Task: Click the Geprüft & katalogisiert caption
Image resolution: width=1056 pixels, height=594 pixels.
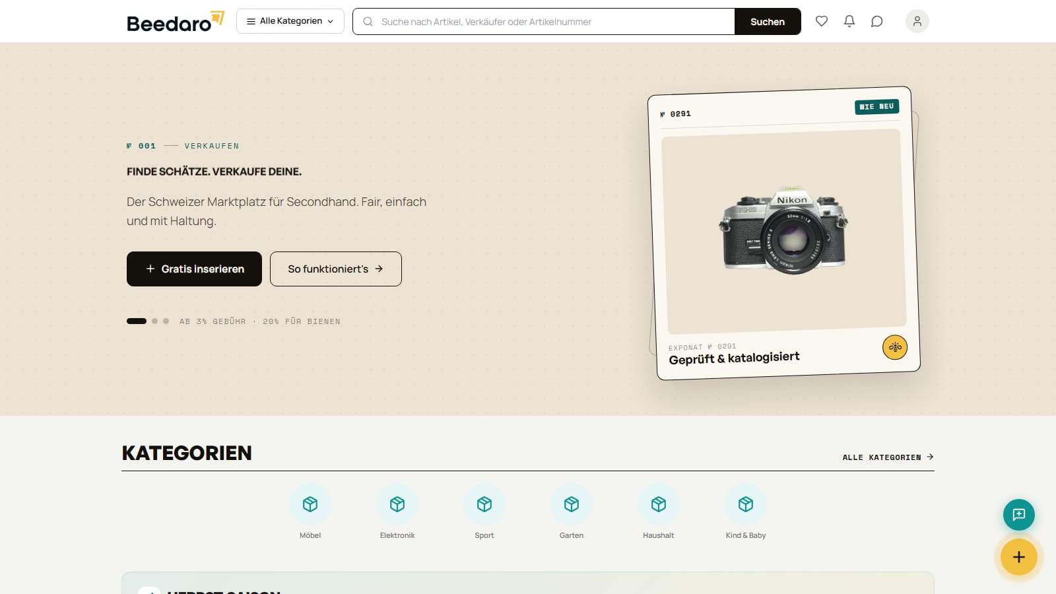Action: pos(734,358)
